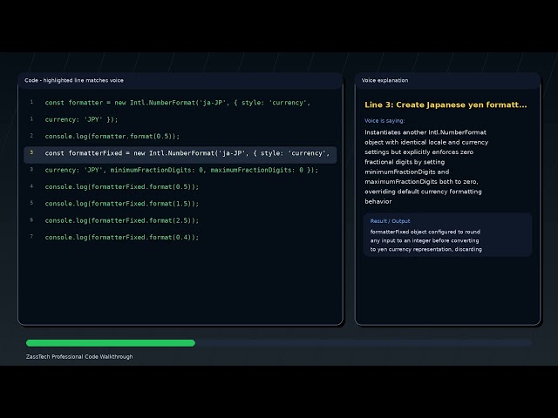Image resolution: width=558 pixels, height=418 pixels.
Task: Click 'ZassTech Professional Code Walkthrough' footer text
Action: [x=79, y=356]
